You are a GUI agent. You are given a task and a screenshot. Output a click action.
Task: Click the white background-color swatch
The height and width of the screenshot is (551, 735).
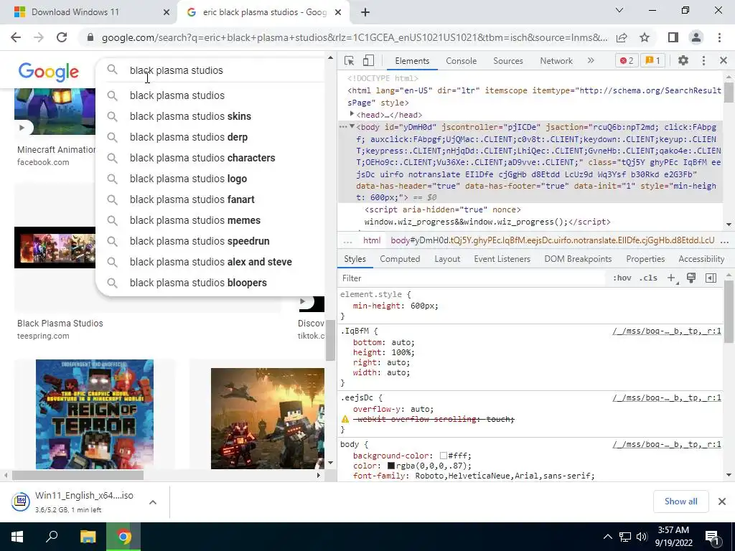(x=444, y=456)
